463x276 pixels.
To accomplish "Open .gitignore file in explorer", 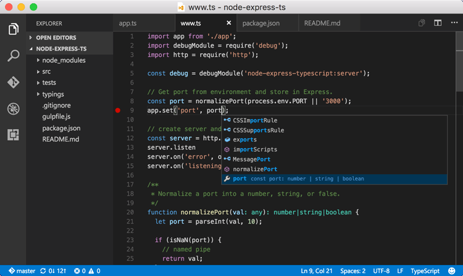I will click(x=70, y=106).
